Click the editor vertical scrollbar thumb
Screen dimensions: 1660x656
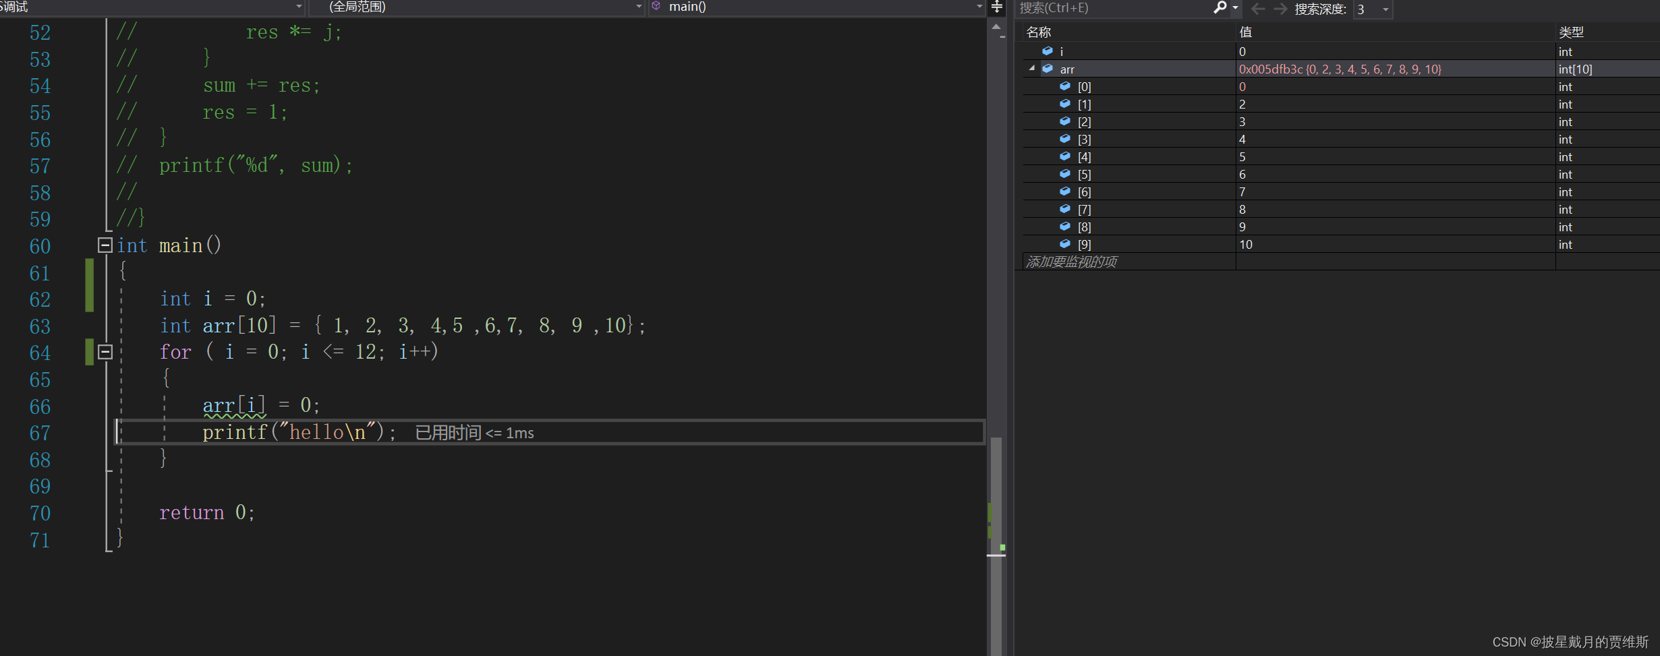point(996,546)
